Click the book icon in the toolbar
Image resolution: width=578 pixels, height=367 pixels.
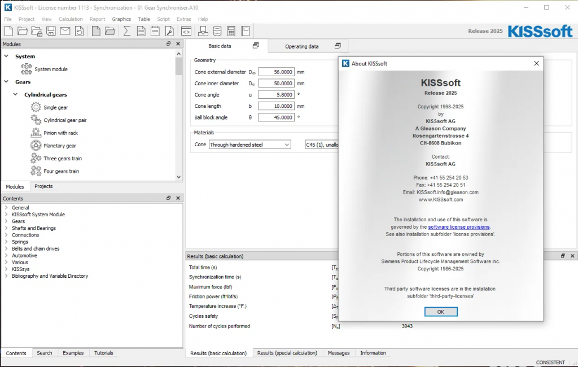pos(245,31)
